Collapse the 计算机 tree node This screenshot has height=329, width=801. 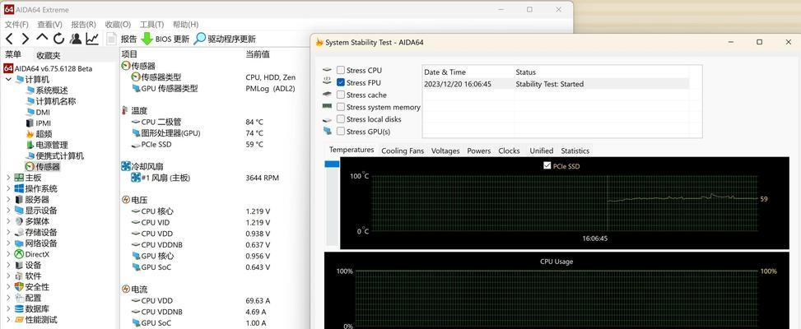click(8, 80)
